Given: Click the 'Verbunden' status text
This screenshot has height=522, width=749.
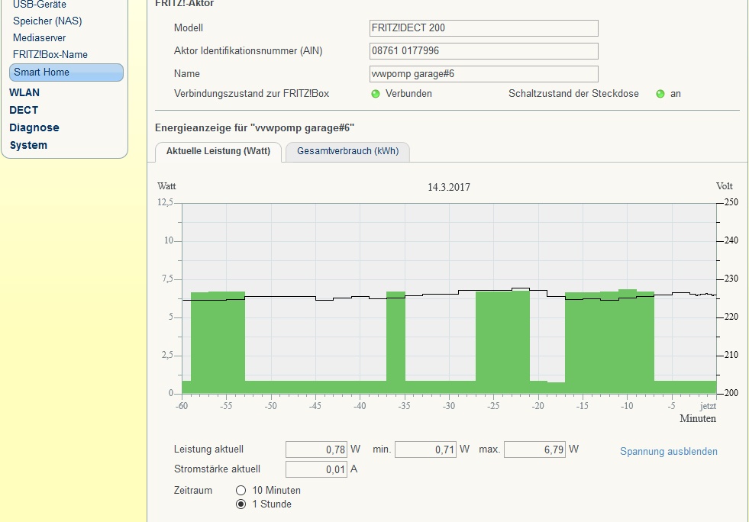Looking at the screenshot, I should (409, 94).
